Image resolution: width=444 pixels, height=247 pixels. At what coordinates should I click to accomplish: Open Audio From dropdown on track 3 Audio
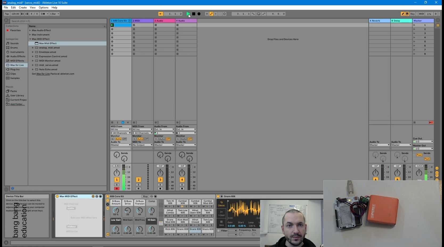(x=164, y=129)
